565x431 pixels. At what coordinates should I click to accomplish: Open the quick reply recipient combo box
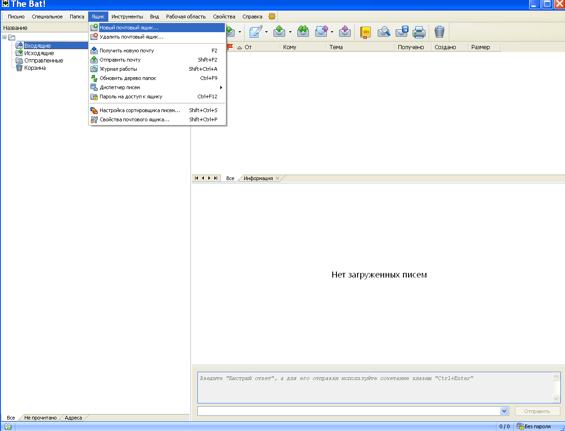tap(504, 411)
